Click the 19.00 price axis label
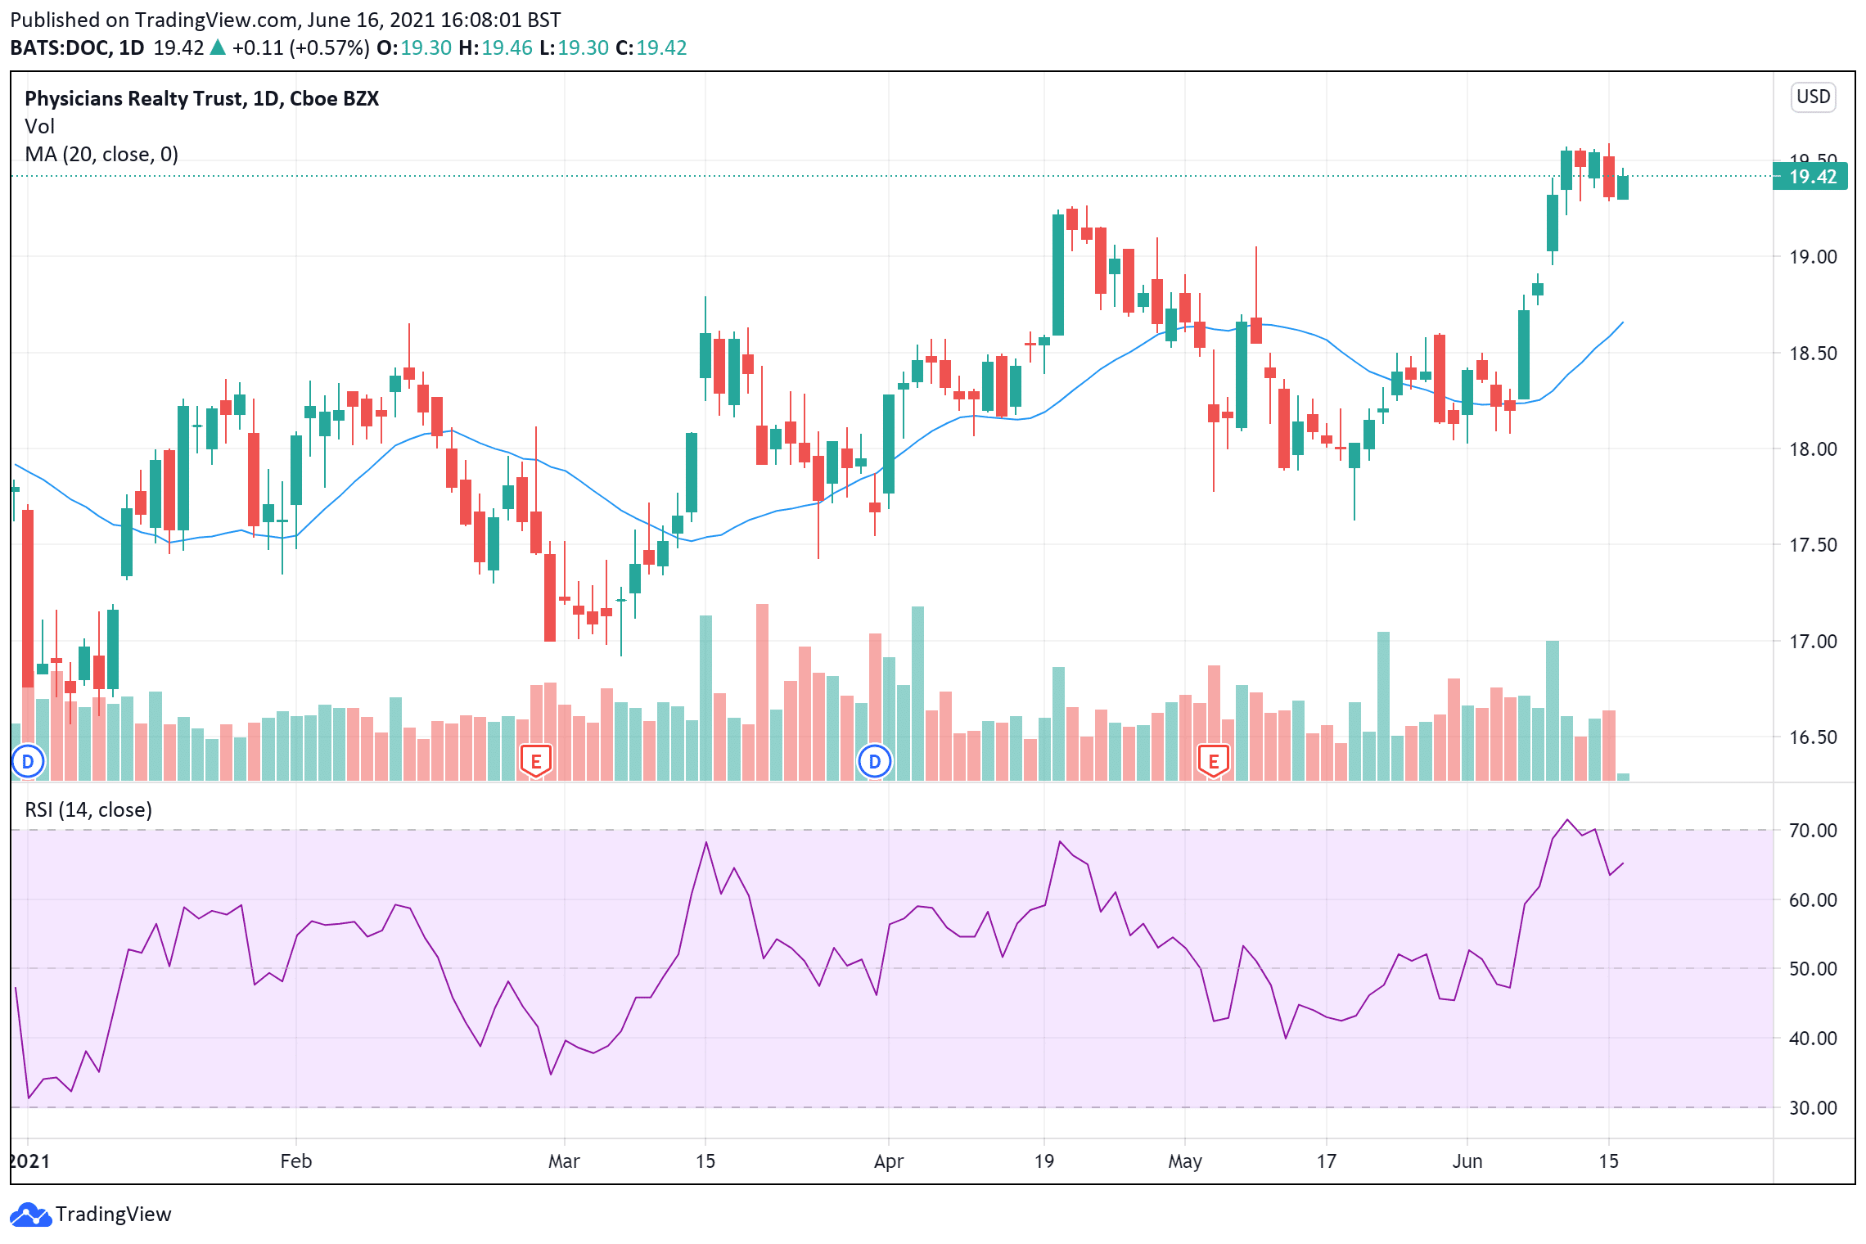The image size is (1866, 1244). tap(1813, 257)
